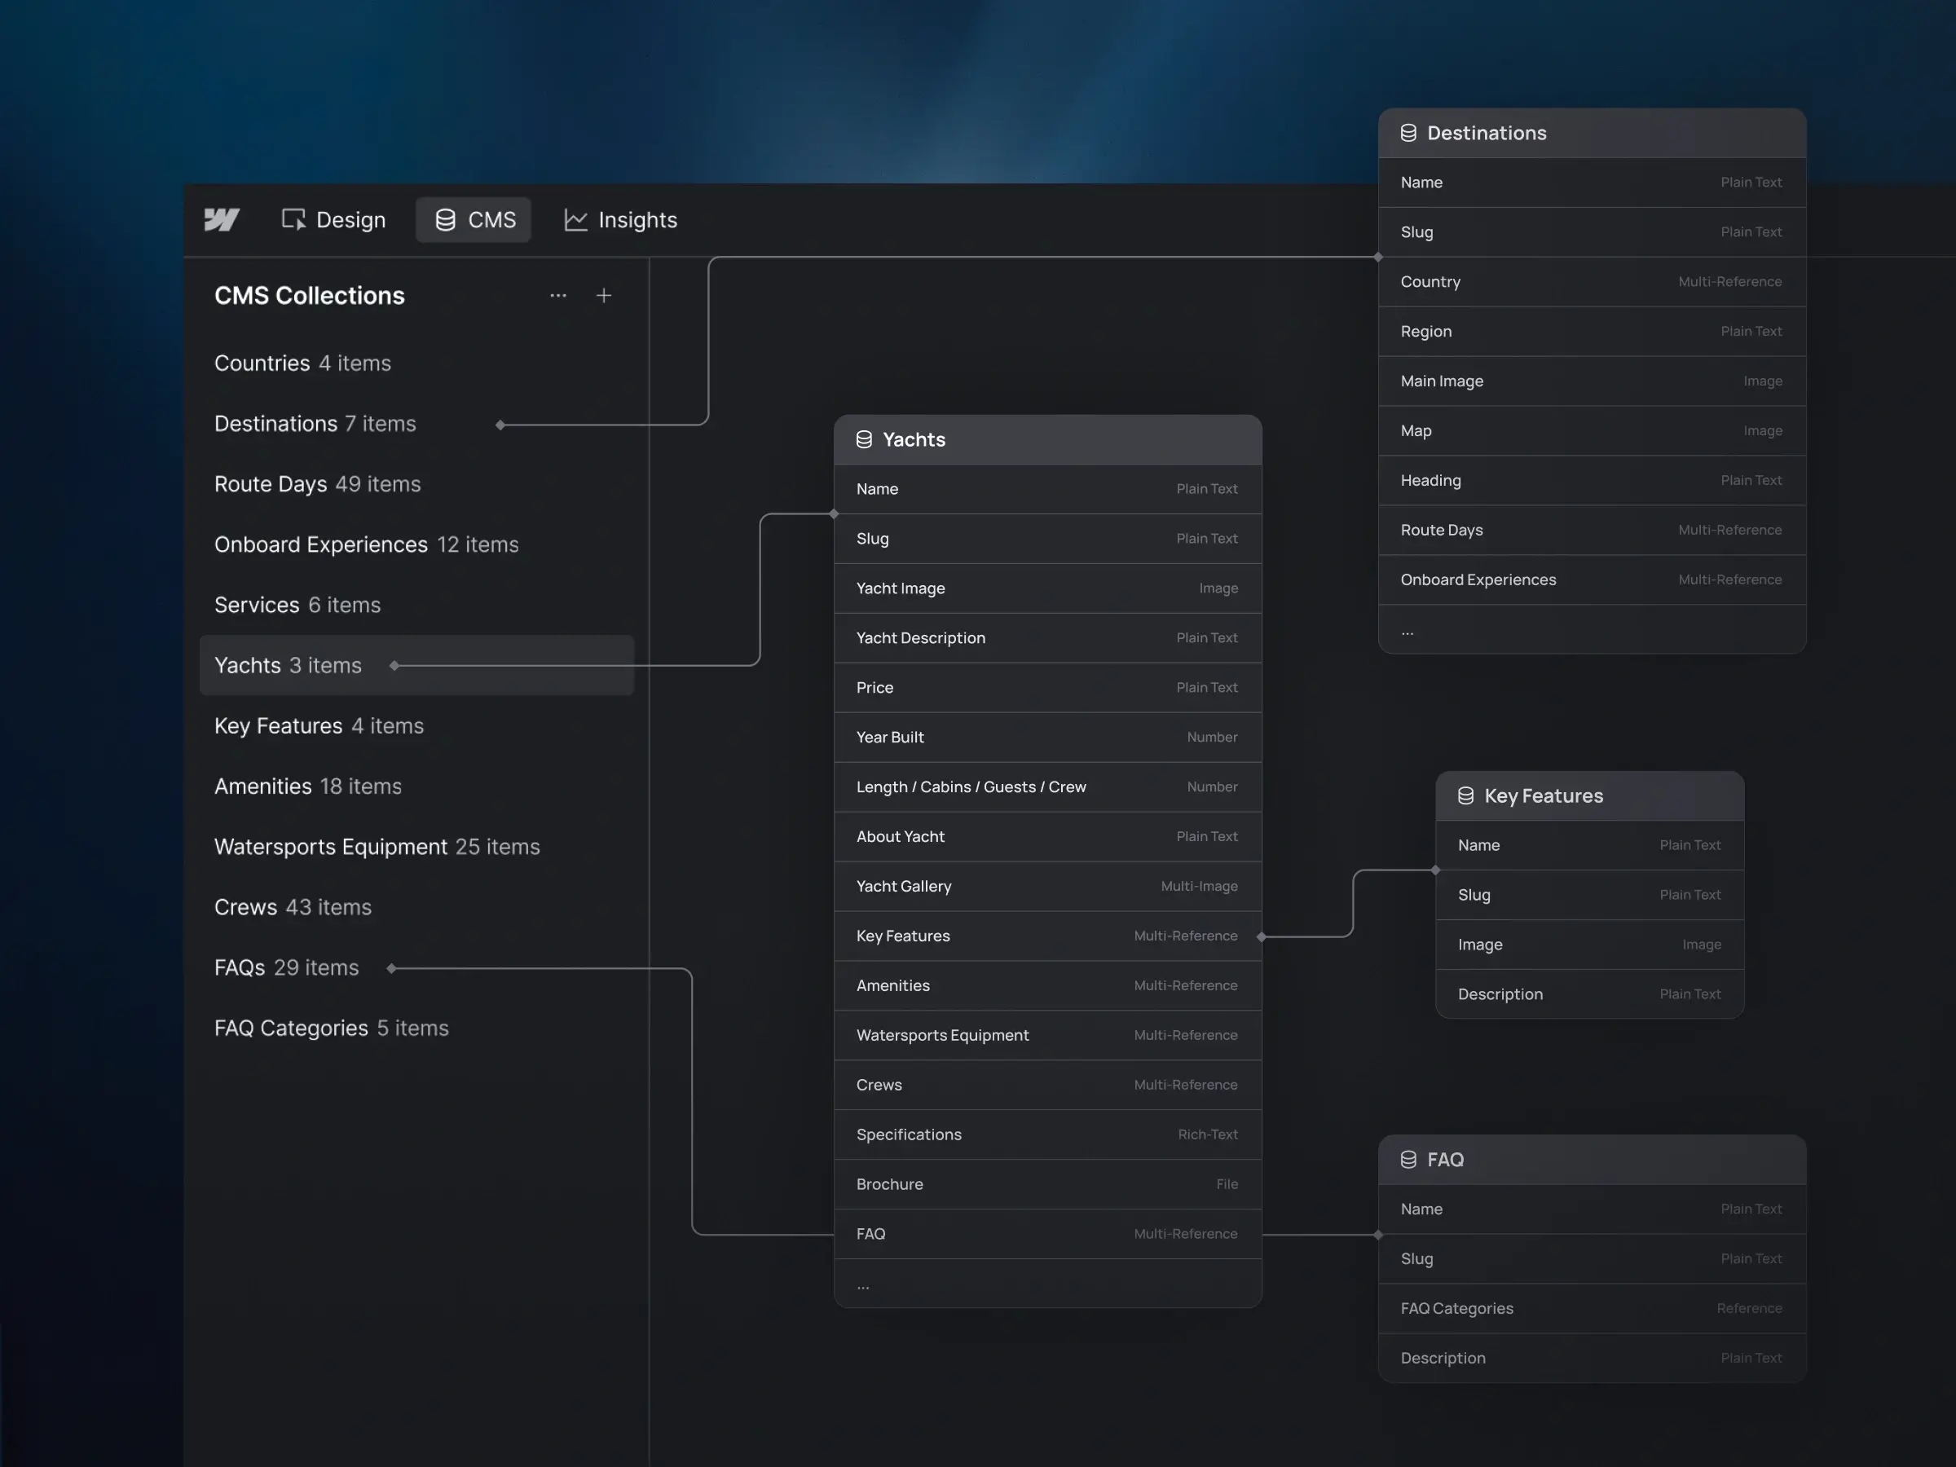Screen dimensions: 1956x1467
Task: Select FAQ Categories reference field
Action: tap(1592, 1309)
